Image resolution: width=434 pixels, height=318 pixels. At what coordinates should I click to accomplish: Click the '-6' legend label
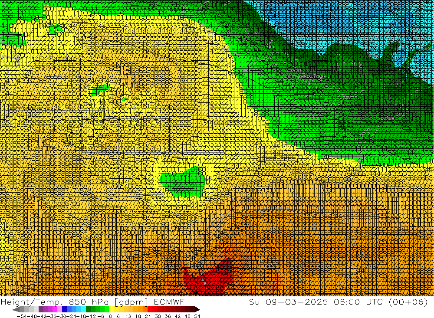tap(101, 316)
